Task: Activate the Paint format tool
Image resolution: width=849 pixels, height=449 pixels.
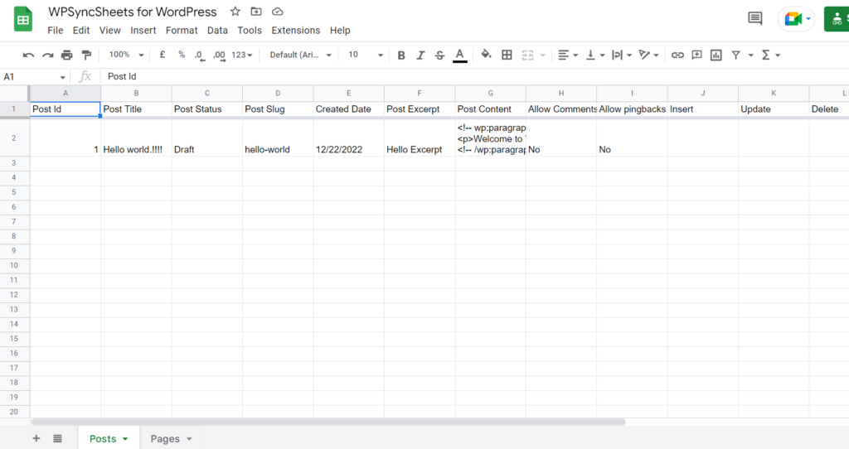Action: tap(86, 55)
